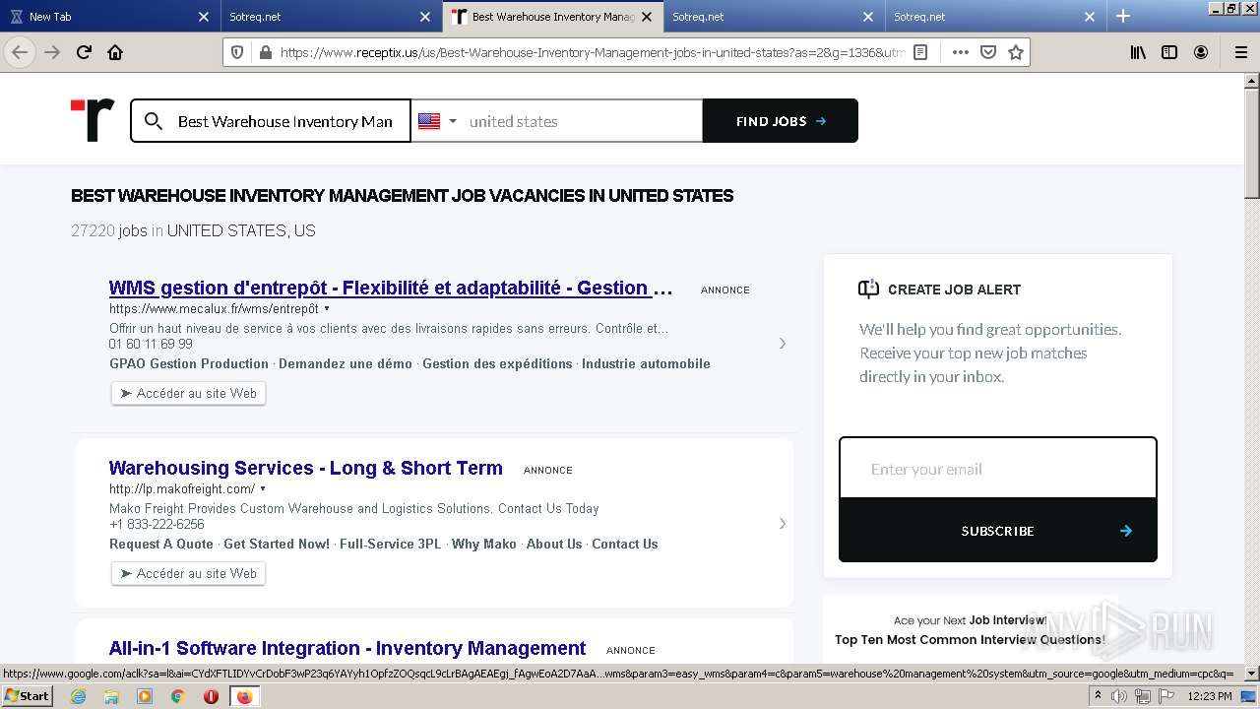The height and width of the screenshot is (709, 1260).
Task: Open the Windows Start menu
Action: click(x=28, y=695)
